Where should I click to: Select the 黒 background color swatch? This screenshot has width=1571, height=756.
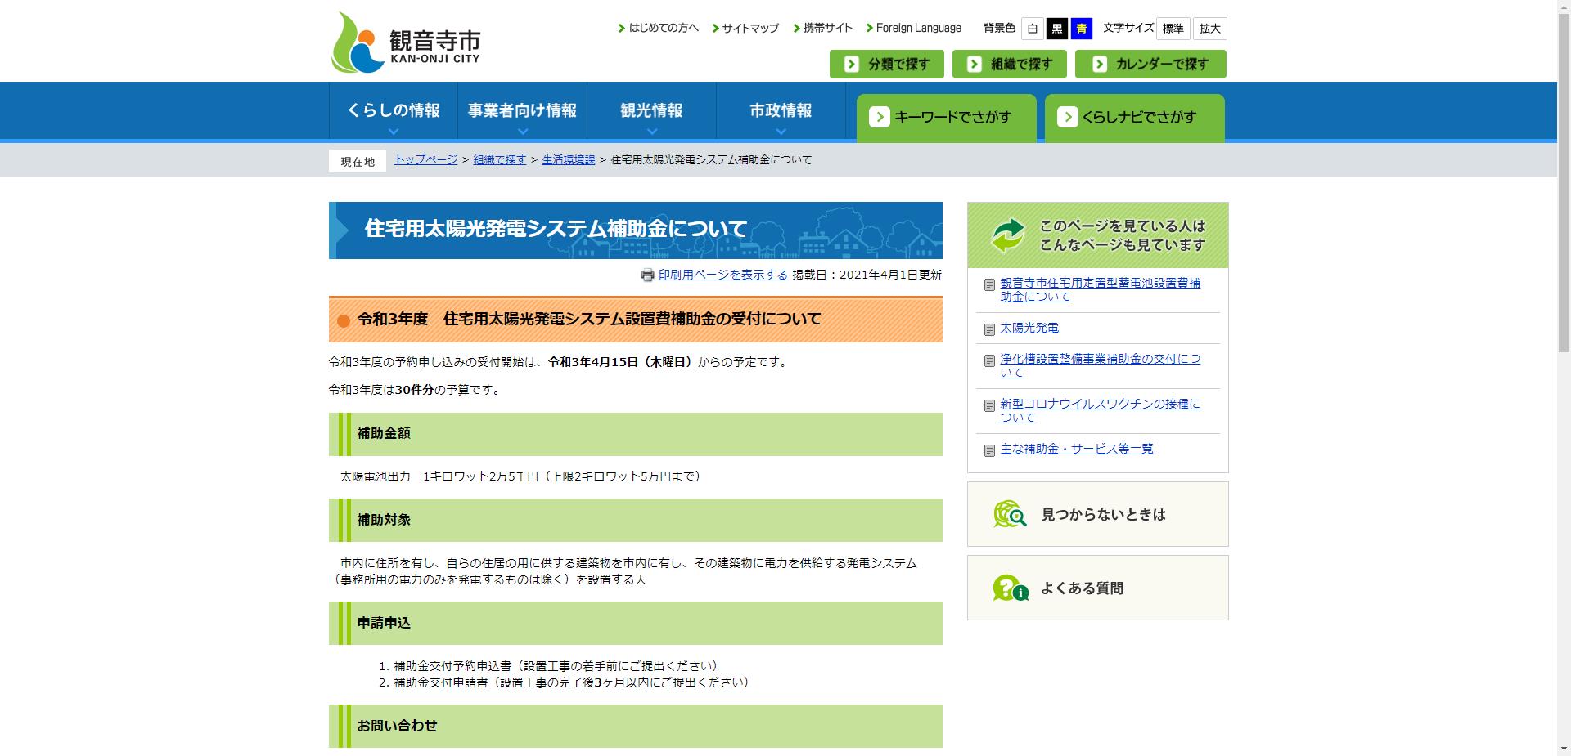point(1056,29)
